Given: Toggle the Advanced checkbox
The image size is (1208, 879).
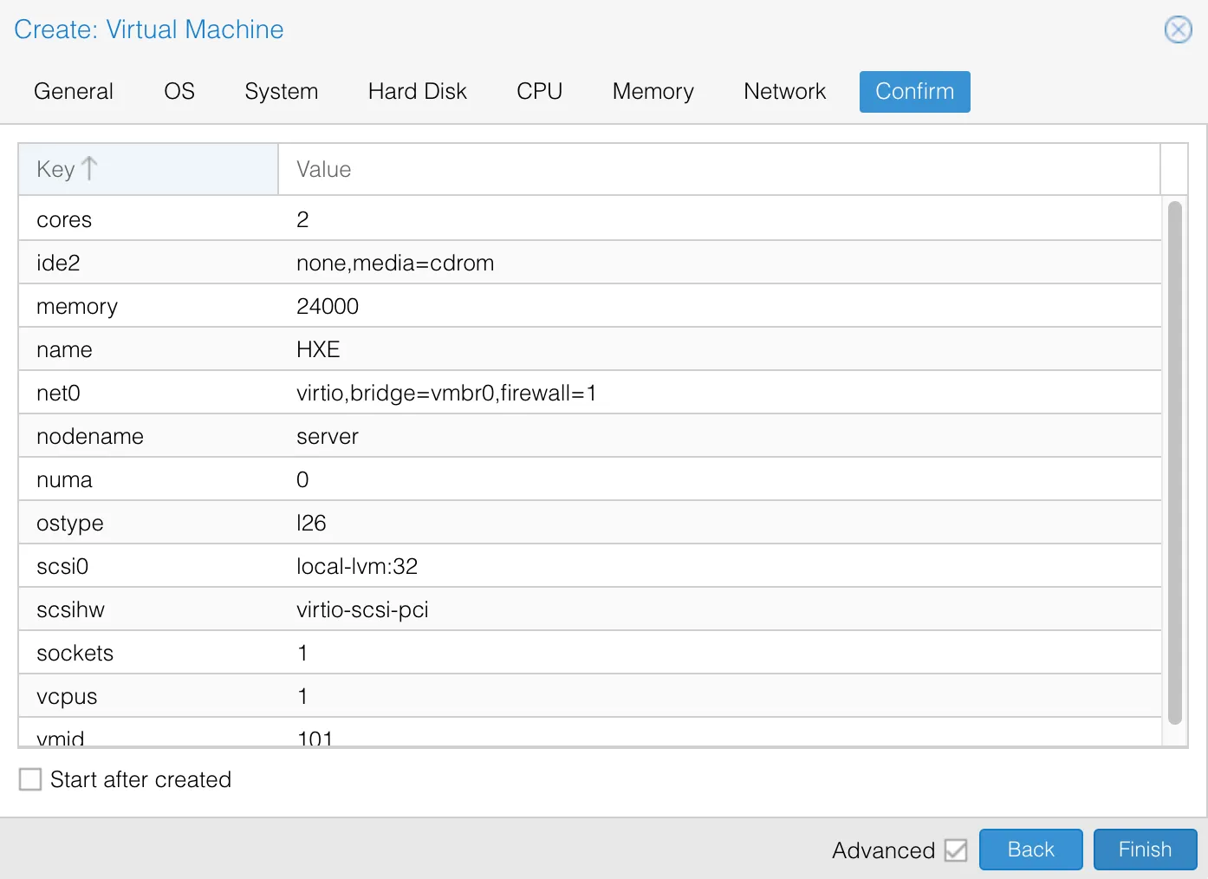Looking at the screenshot, I should coord(956,850).
